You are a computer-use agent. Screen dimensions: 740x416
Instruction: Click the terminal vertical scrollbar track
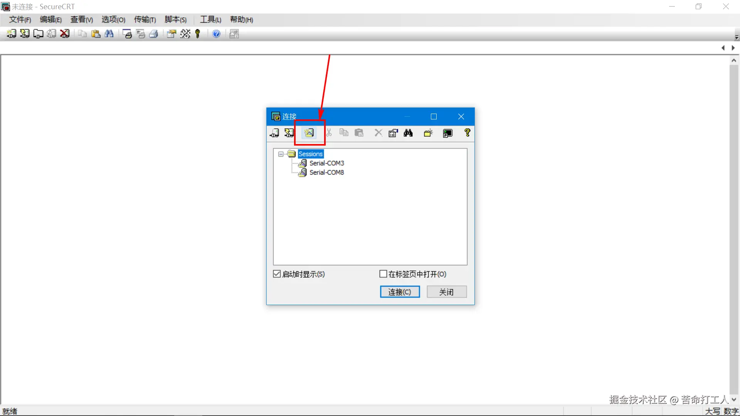pos(734,230)
